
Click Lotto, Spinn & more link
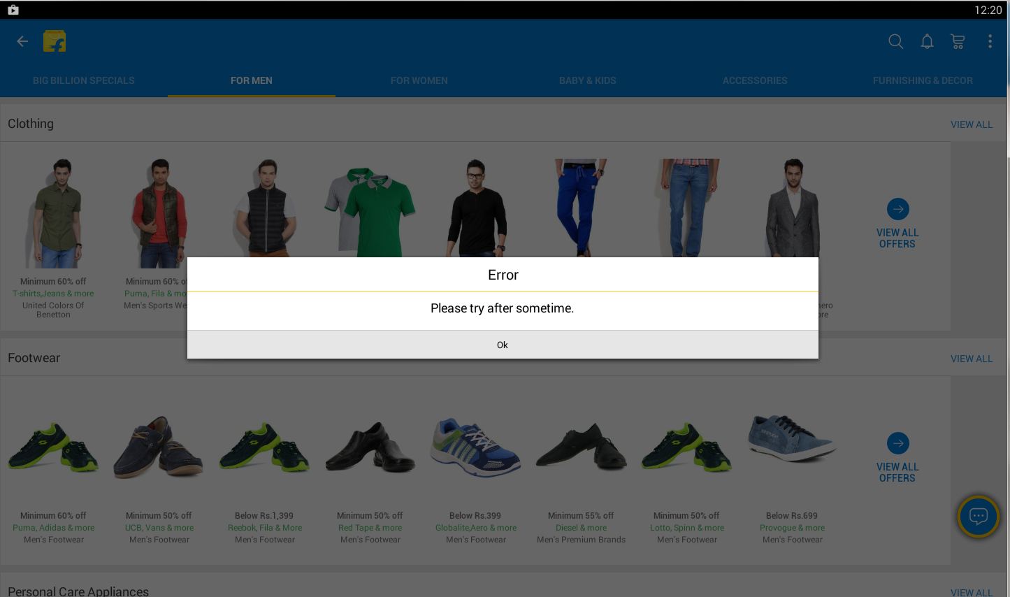(x=687, y=528)
